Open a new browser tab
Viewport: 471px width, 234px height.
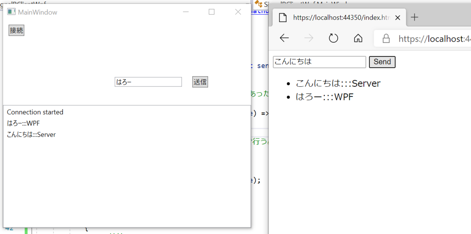click(x=414, y=17)
